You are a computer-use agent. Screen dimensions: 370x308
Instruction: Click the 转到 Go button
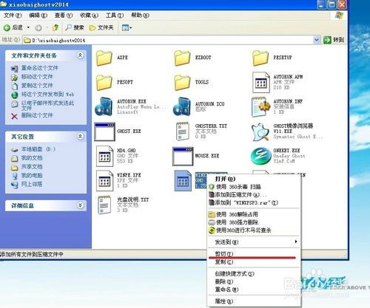(x=334, y=40)
